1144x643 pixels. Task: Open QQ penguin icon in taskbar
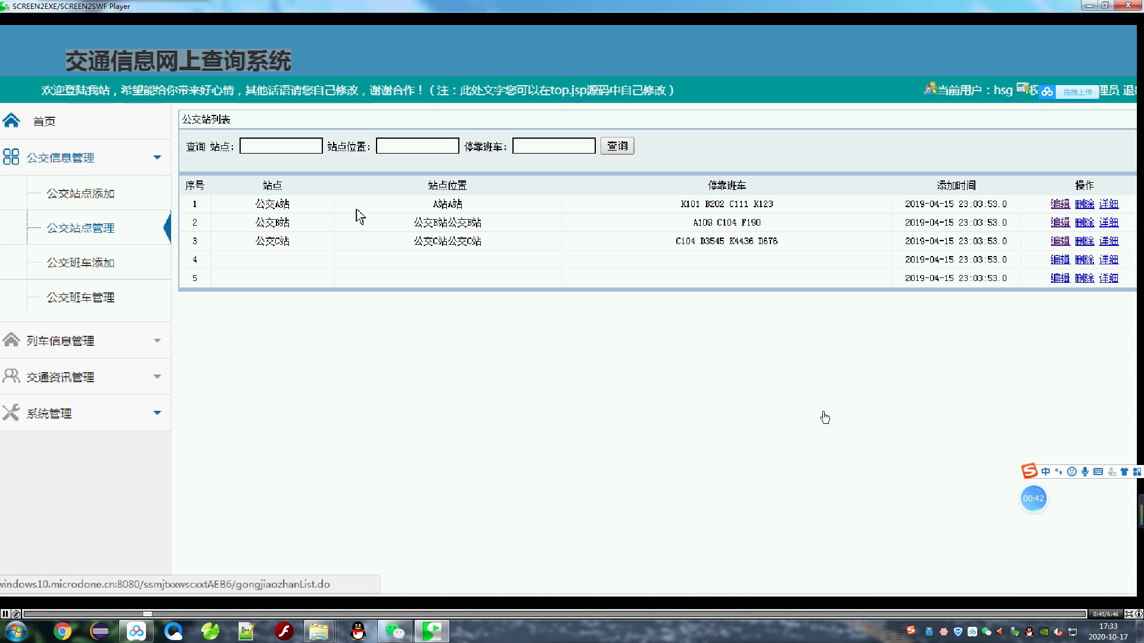(358, 631)
